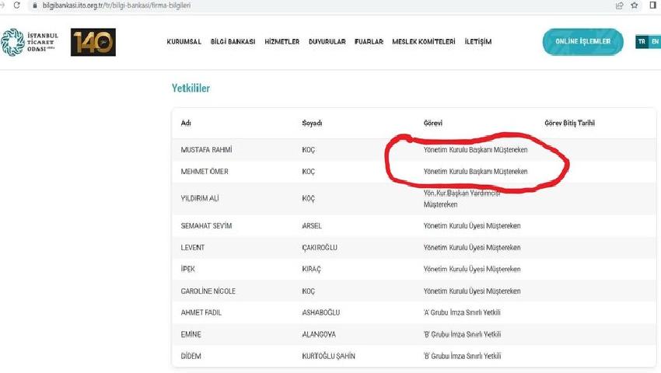Select the name DİDEM
Image resolution: width=661 pixels, height=373 pixels.
[x=191, y=356]
